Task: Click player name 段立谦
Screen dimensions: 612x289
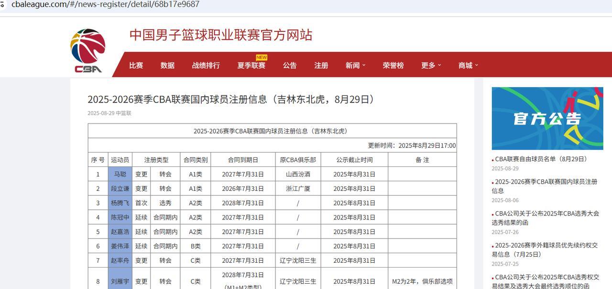Action: (x=120, y=189)
